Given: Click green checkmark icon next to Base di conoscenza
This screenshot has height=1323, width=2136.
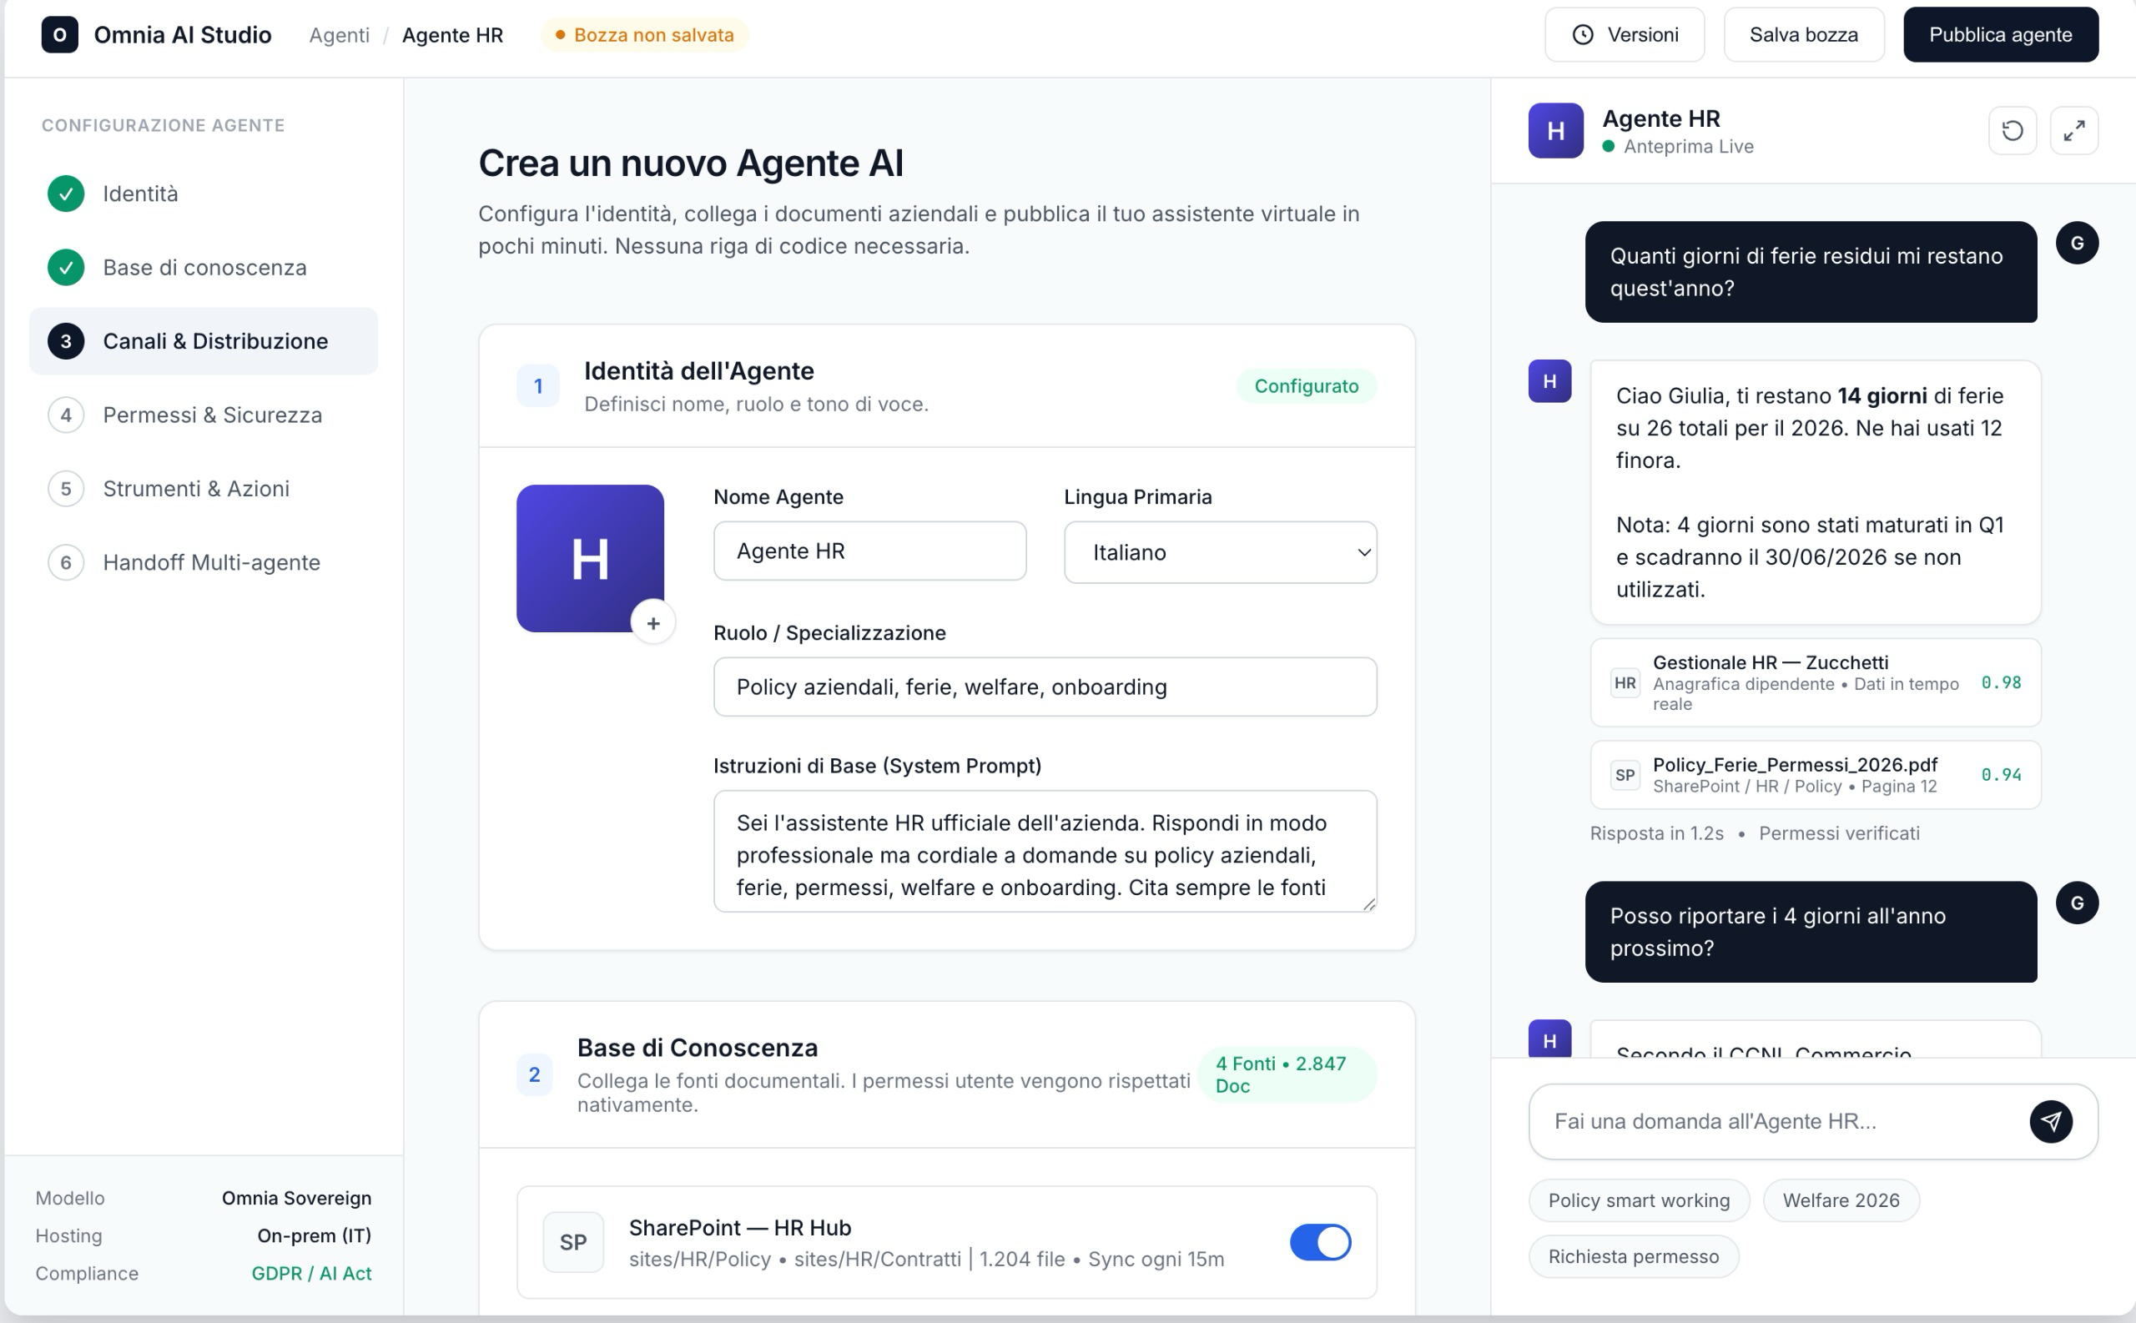Looking at the screenshot, I should click(66, 267).
